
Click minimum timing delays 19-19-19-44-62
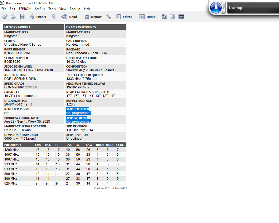78,87
